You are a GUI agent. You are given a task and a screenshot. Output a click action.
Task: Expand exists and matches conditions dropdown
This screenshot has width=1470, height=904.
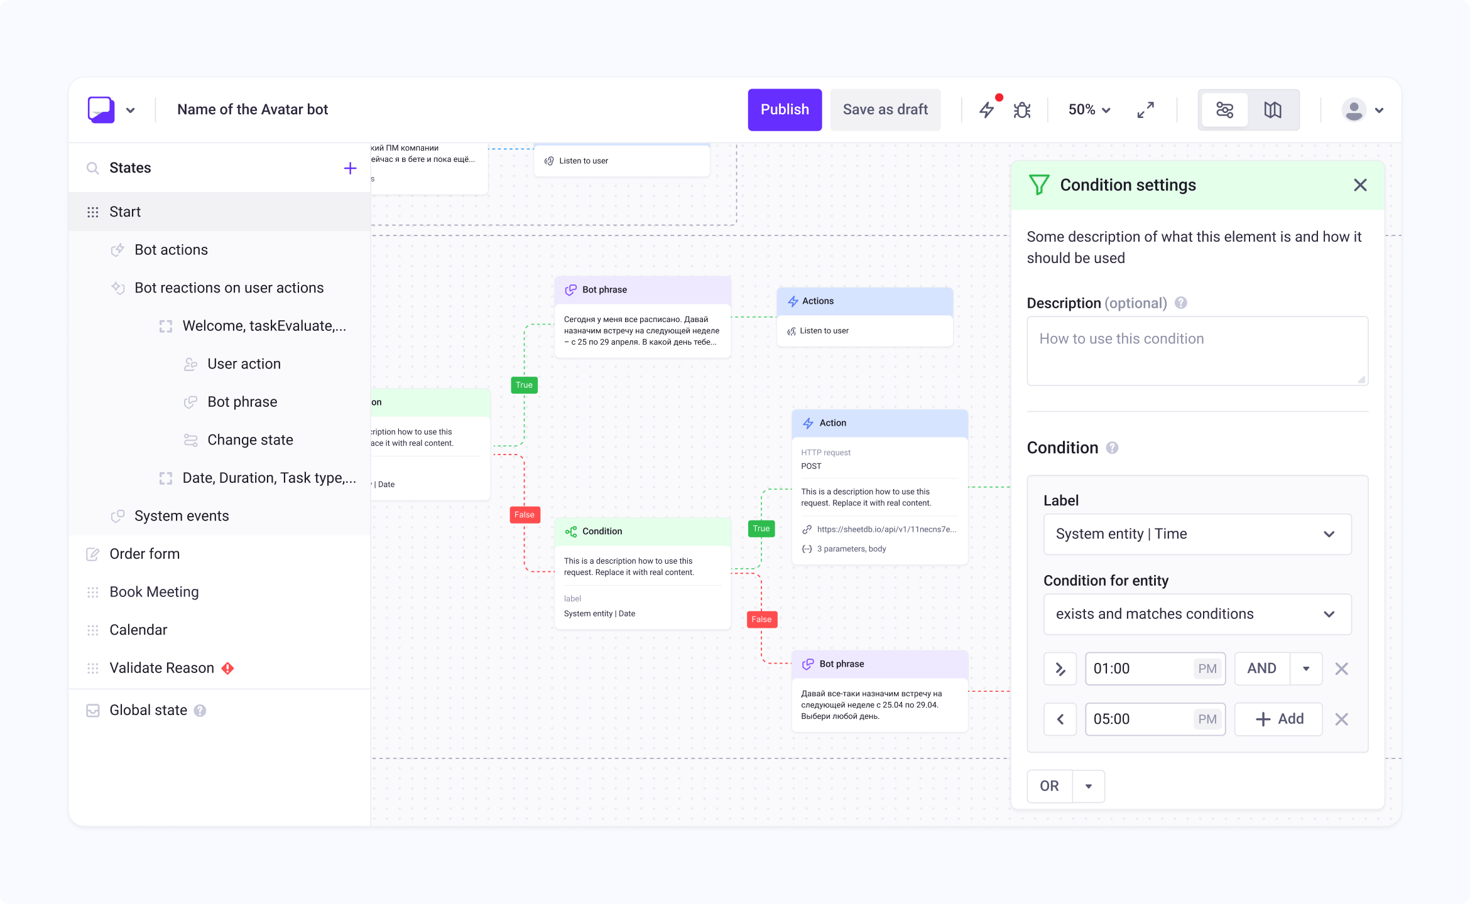point(1197,614)
